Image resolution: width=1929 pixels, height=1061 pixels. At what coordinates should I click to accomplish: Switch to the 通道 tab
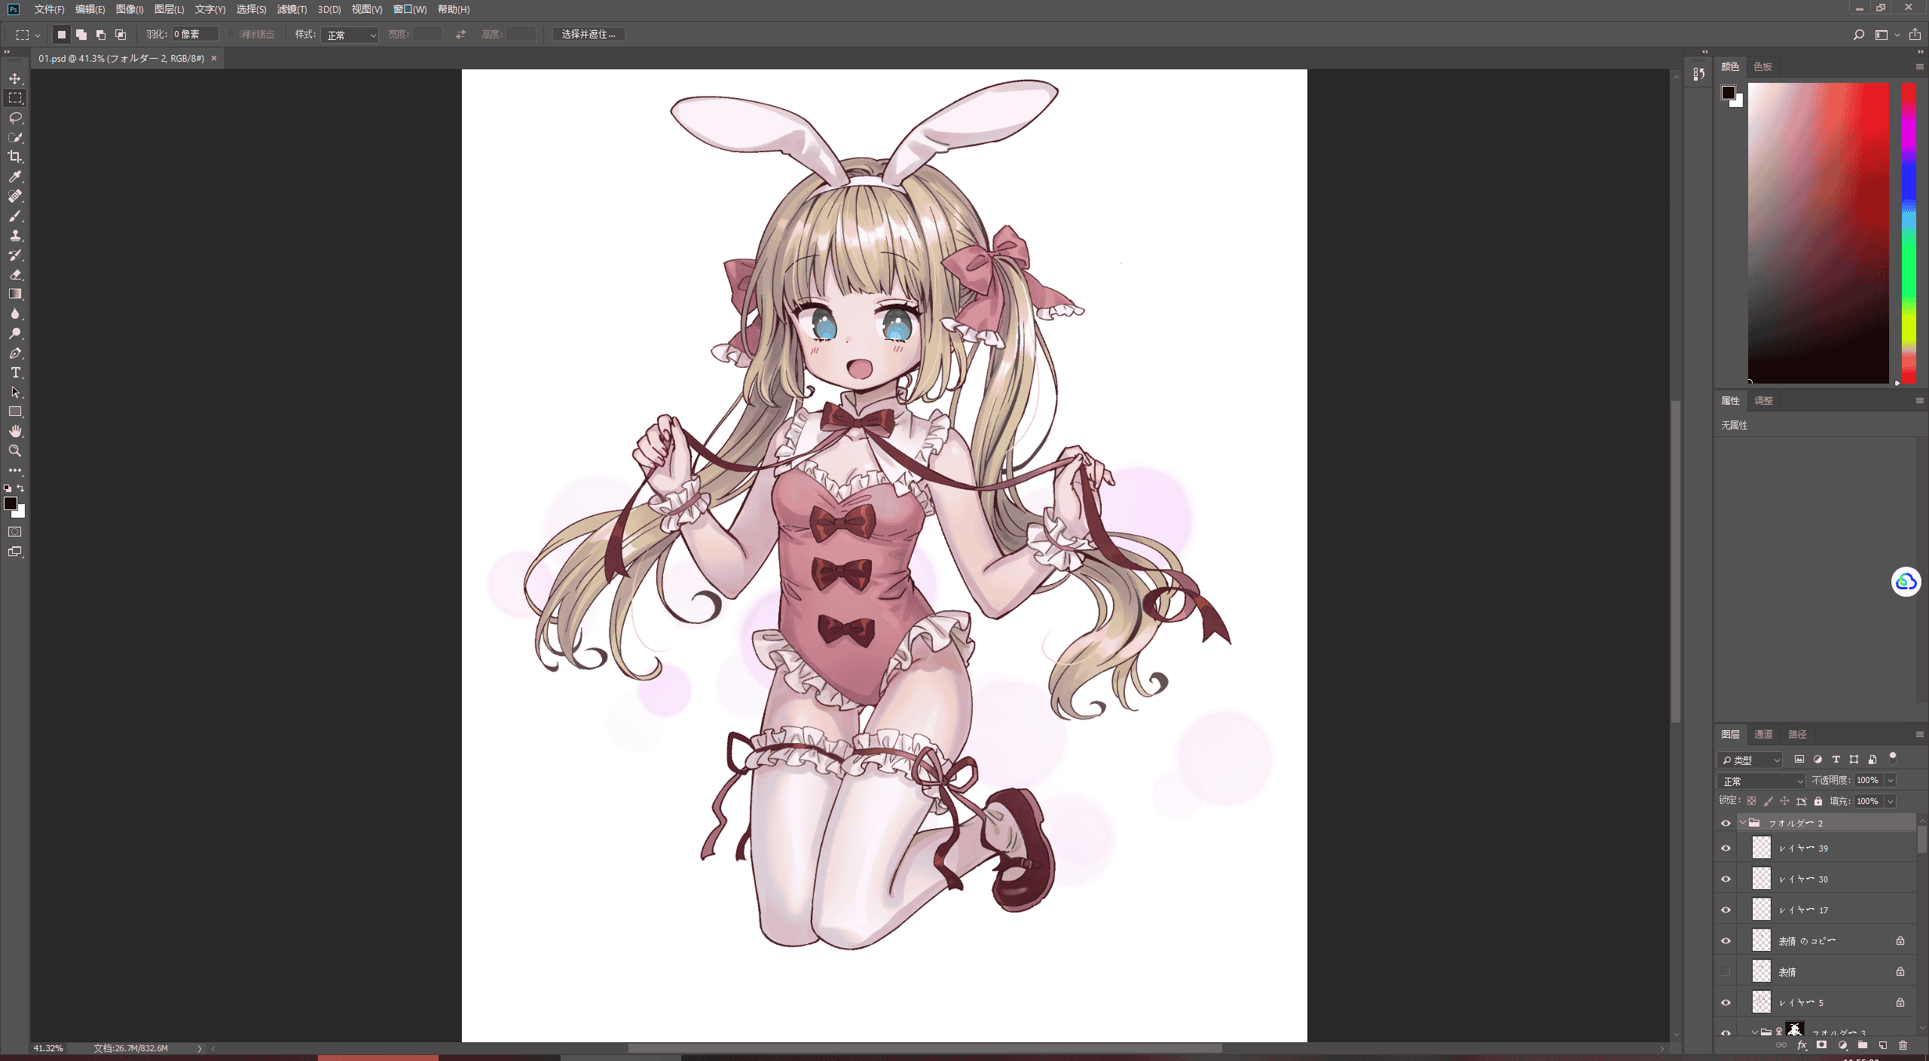(1763, 734)
